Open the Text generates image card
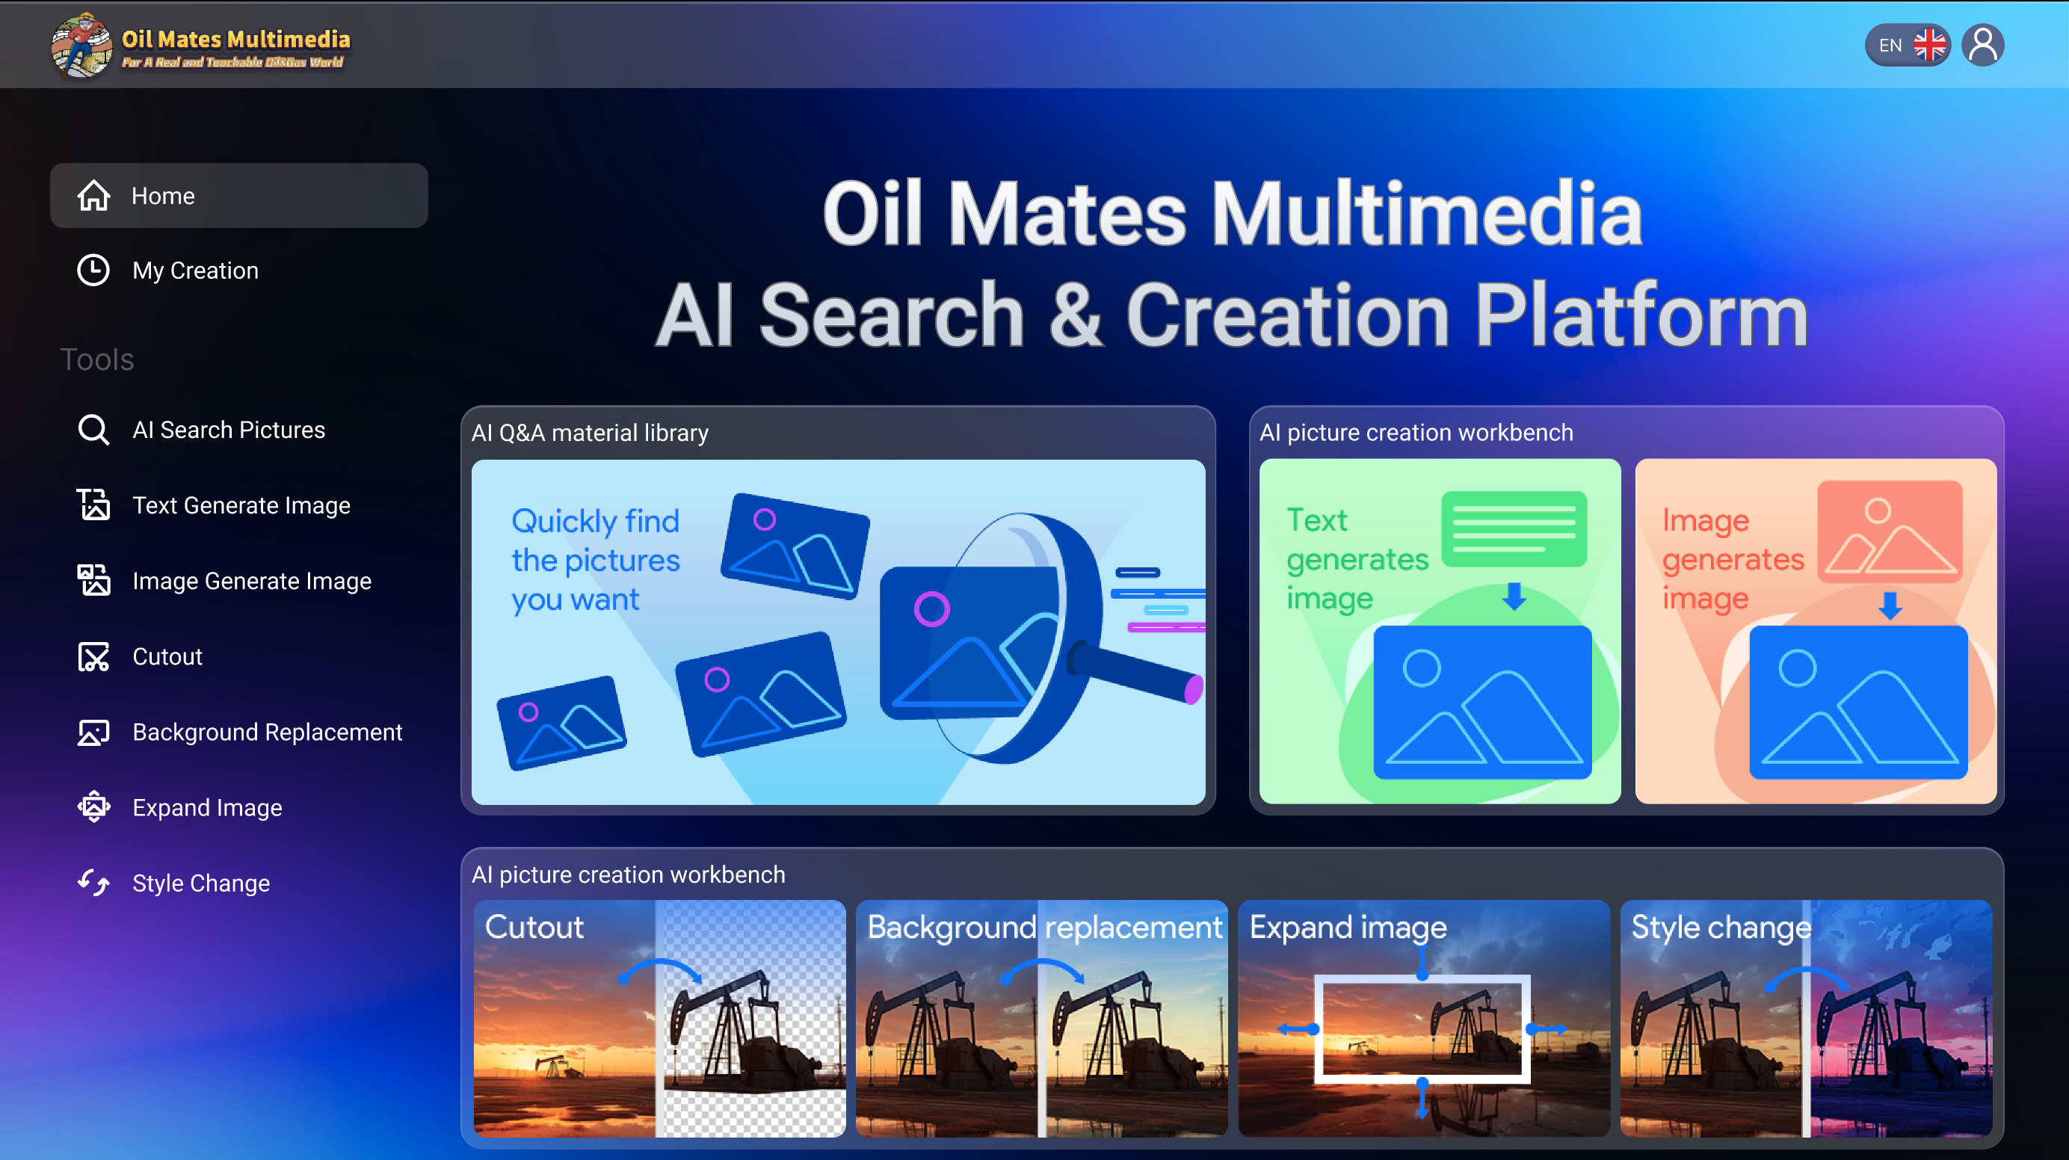 tap(1440, 632)
